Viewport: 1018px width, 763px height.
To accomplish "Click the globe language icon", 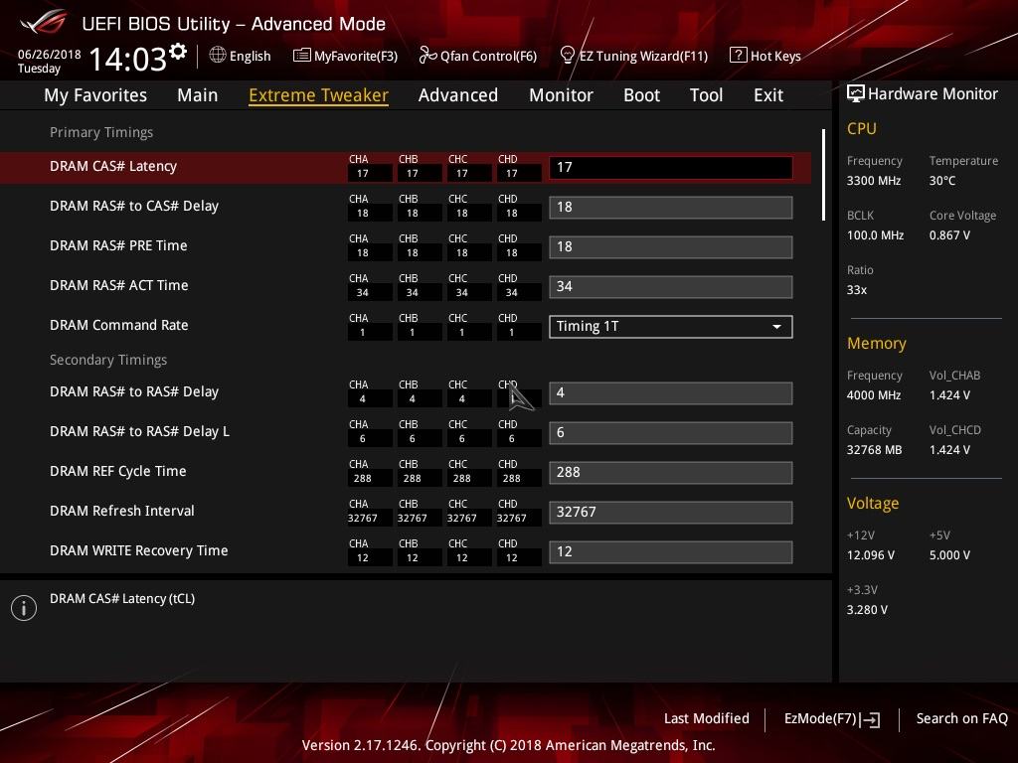I will click(218, 55).
